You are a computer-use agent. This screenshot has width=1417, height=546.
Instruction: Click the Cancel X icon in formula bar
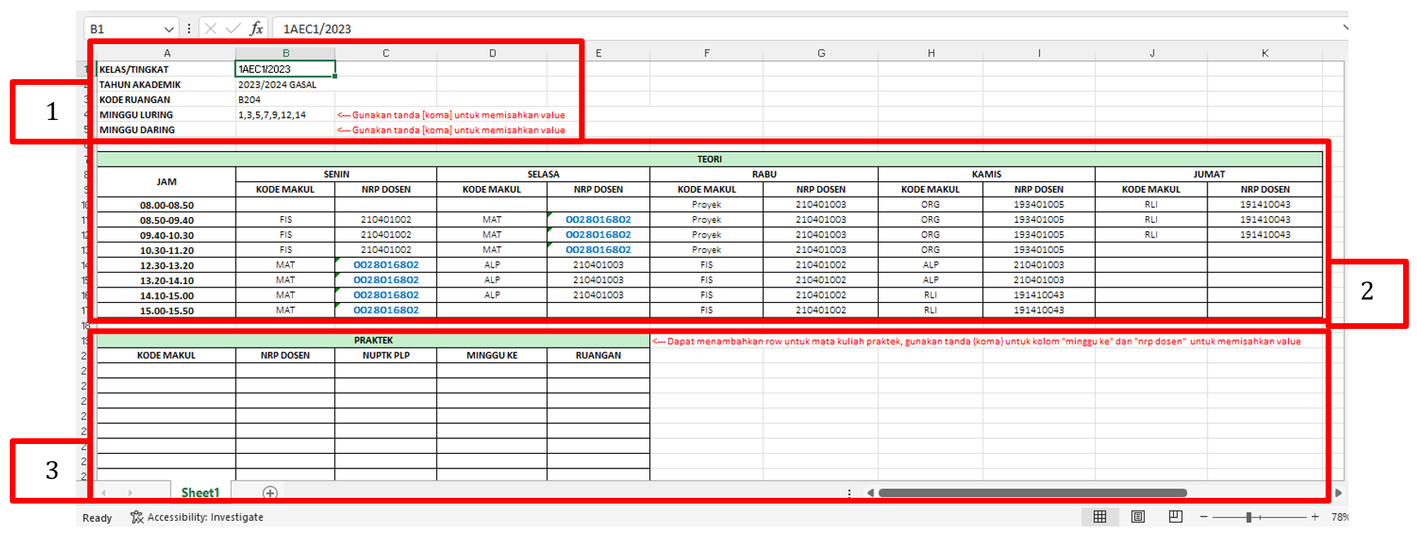pyautogui.click(x=210, y=29)
